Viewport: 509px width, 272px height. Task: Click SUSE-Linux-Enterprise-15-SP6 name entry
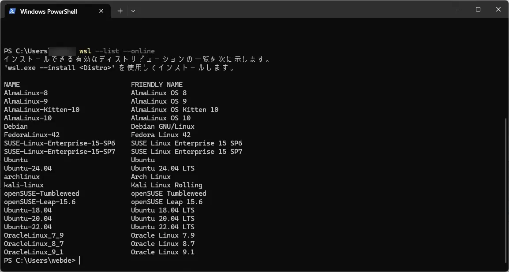coord(60,143)
